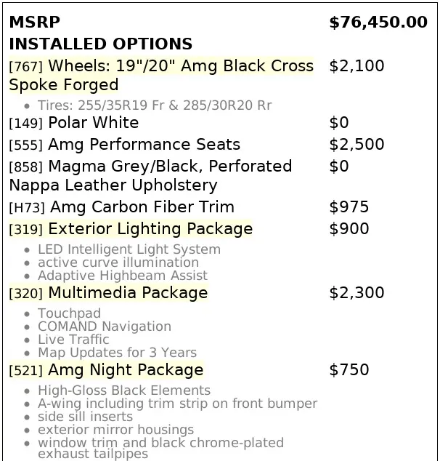Click the Map Updates for 3 Years item

[x=117, y=353]
